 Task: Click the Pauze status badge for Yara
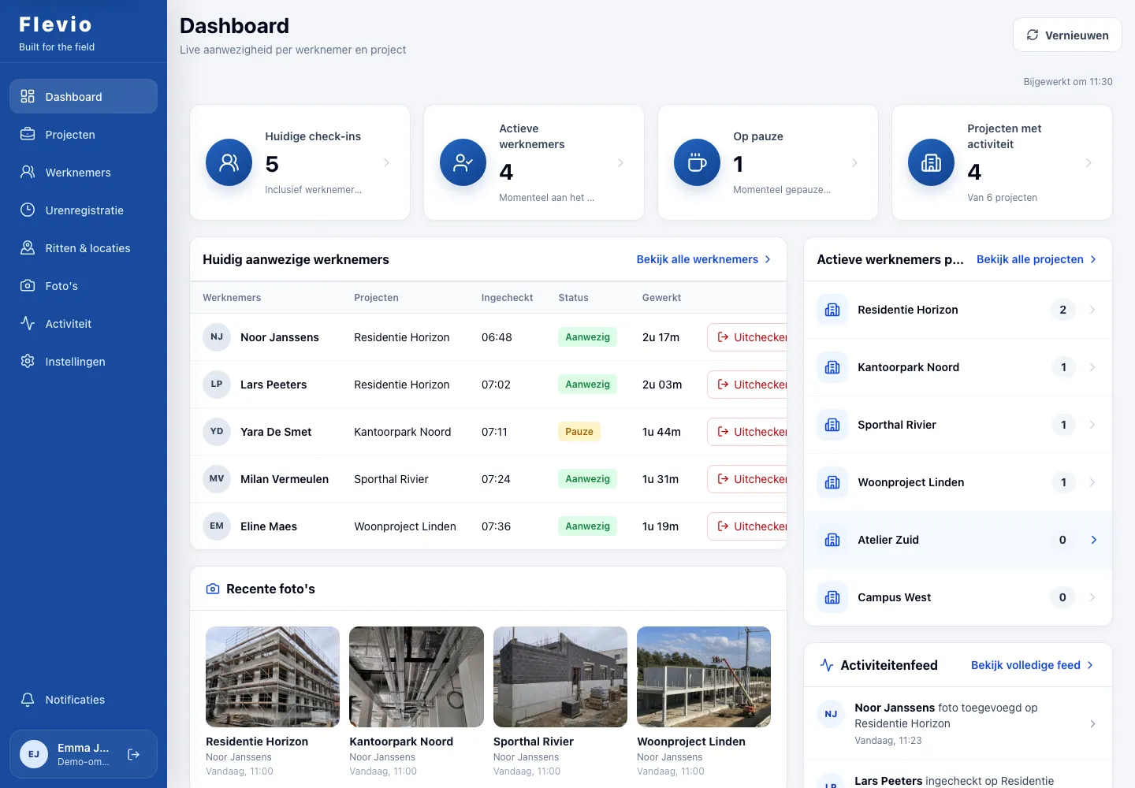(579, 432)
